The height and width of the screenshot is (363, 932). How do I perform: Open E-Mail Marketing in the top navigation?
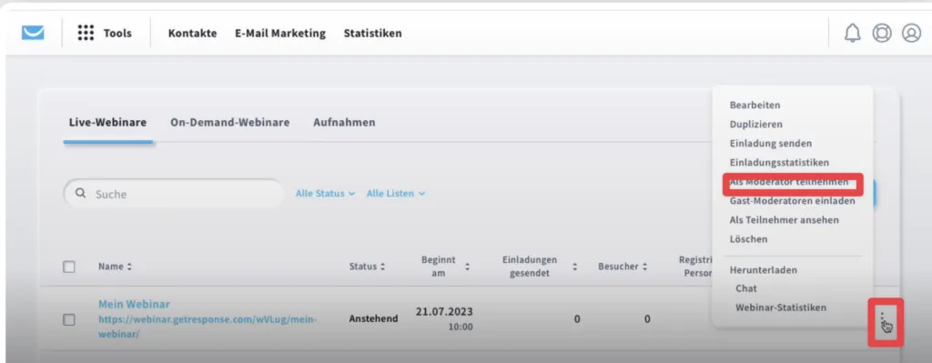[x=280, y=34]
